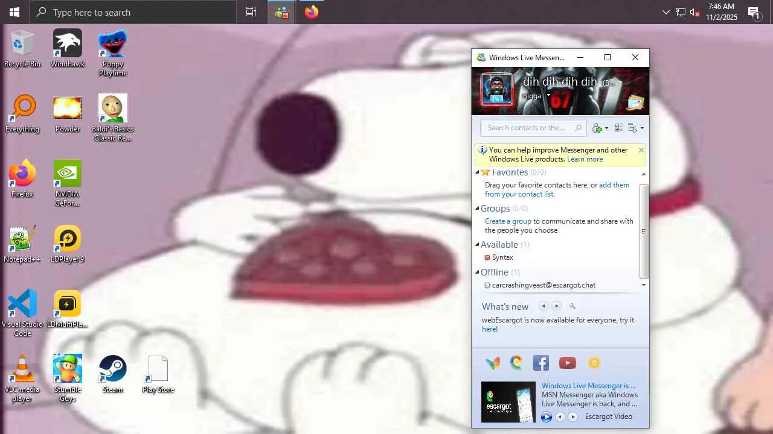
Task: Select the Windhawk desktop shortcut
Action: click(68, 49)
